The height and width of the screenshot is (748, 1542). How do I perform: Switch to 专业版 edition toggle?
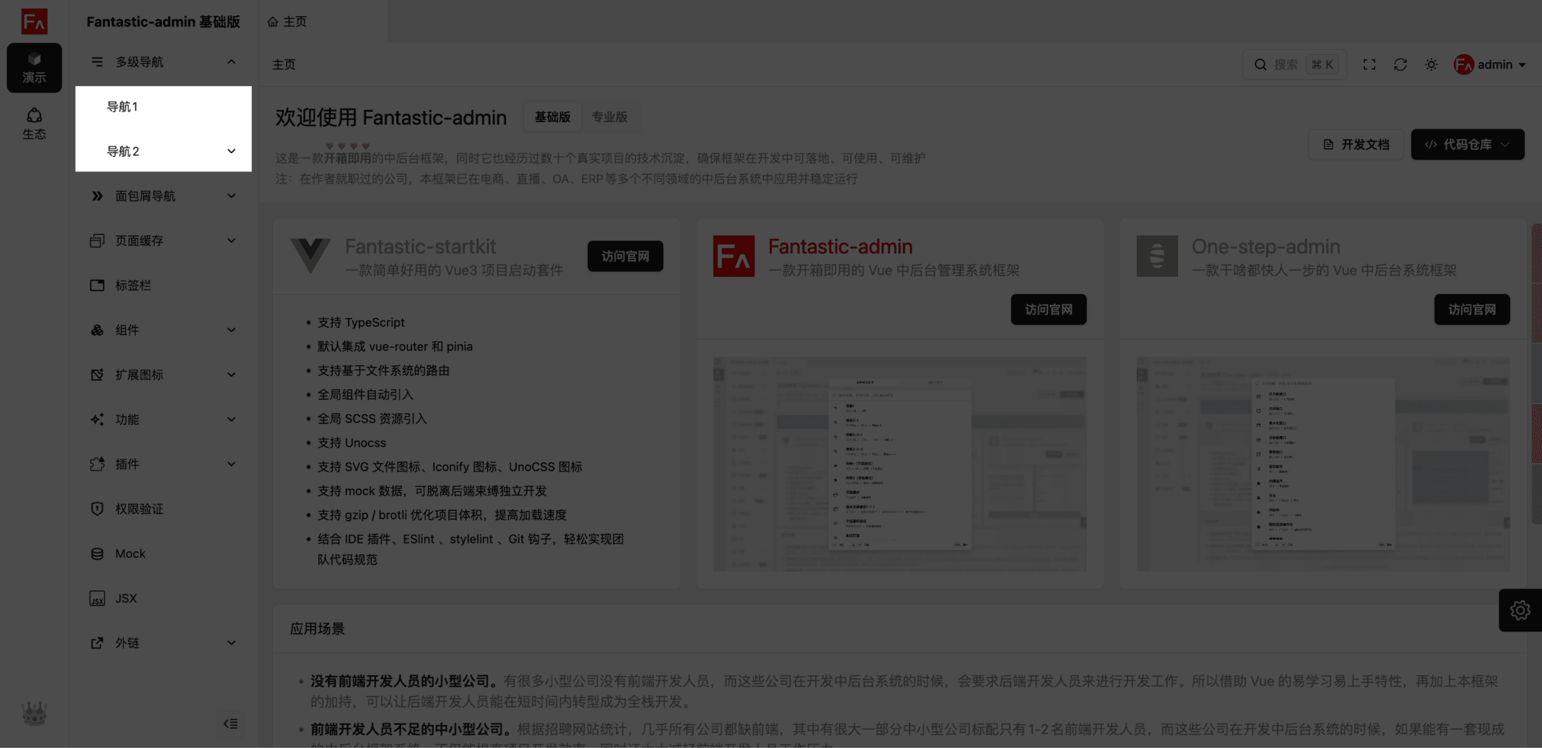609,117
